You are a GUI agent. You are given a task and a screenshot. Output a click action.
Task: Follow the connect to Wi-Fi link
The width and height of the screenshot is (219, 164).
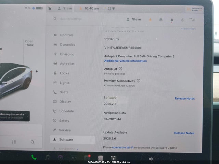coord(123,147)
